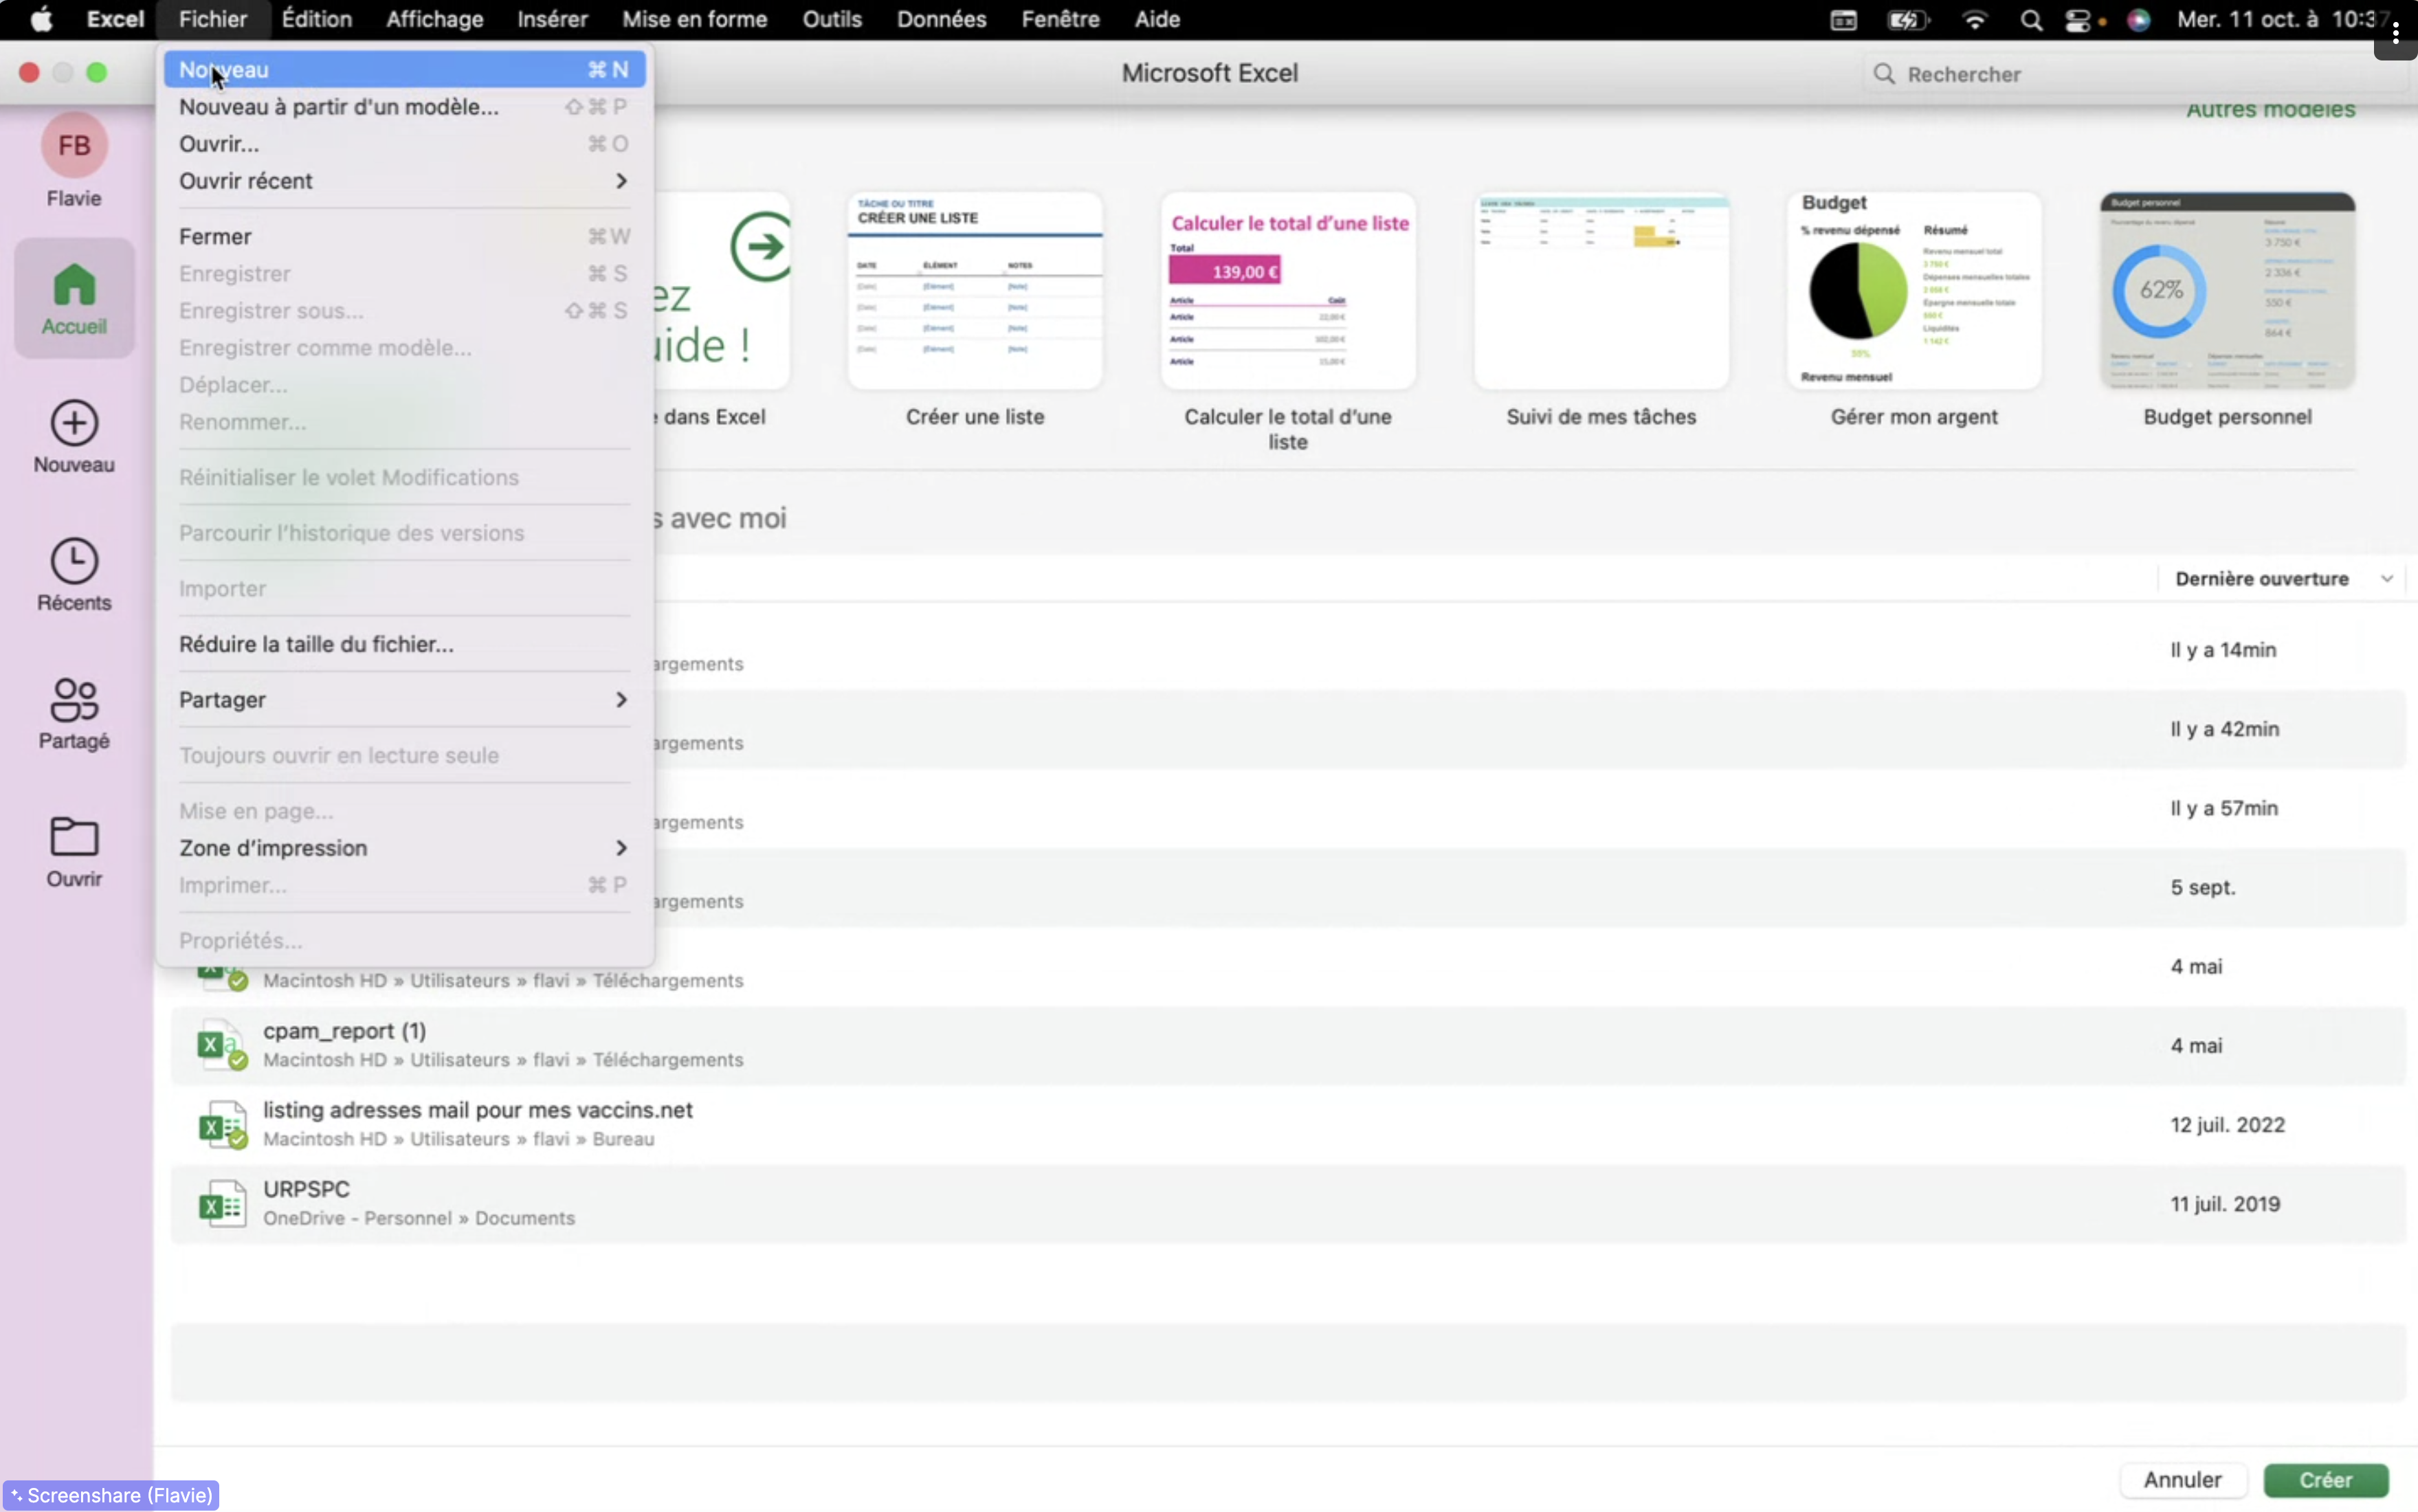Click the Créer button
This screenshot has width=2418, height=1512.
pos(2325,1480)
